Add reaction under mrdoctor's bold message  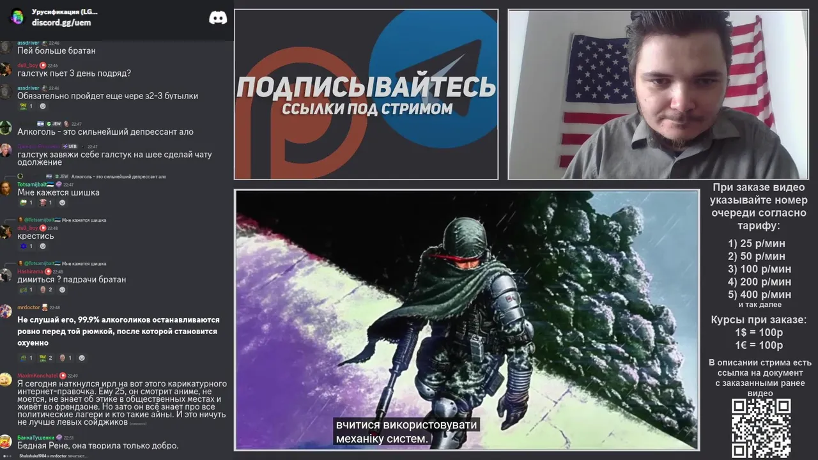(82, 358)
